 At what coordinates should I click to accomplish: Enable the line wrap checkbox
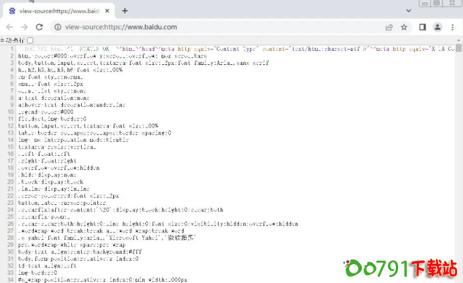tap(30, 40)
